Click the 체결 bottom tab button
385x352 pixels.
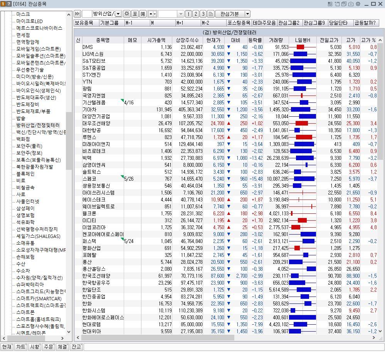coord(62,347)
